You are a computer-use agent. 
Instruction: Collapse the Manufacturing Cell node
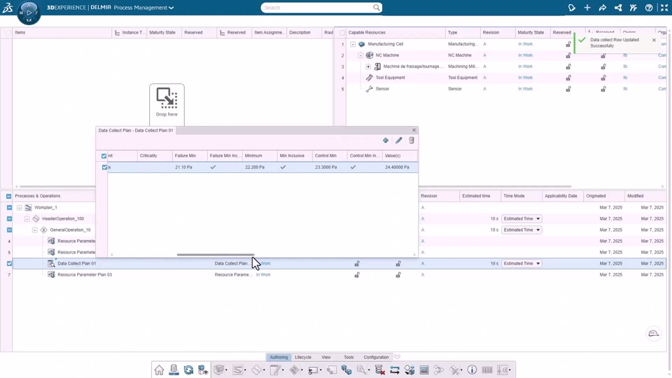click(353, 44)
